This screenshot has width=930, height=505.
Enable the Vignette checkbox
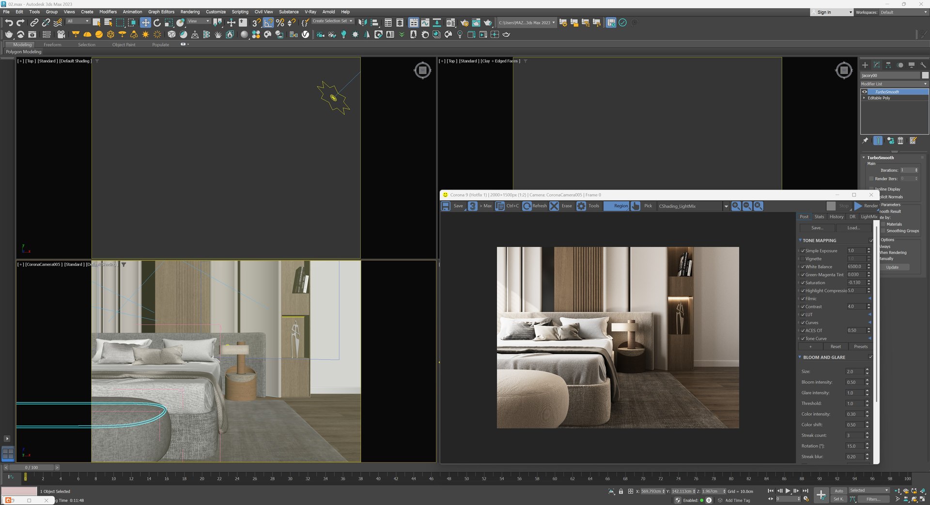coord(803,259)
